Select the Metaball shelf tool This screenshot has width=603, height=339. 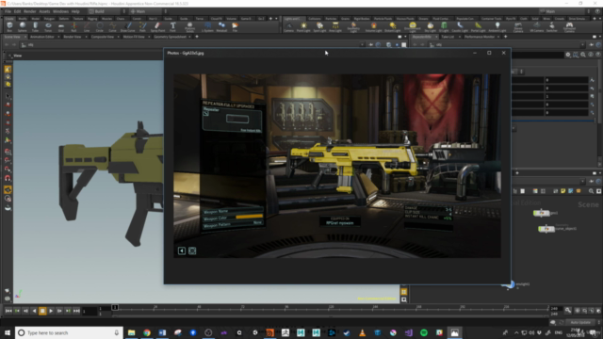pos(221,27)
